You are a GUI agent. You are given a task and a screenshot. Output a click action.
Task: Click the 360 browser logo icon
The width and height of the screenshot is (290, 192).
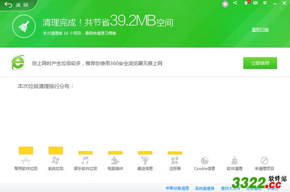tap(18, 63)
